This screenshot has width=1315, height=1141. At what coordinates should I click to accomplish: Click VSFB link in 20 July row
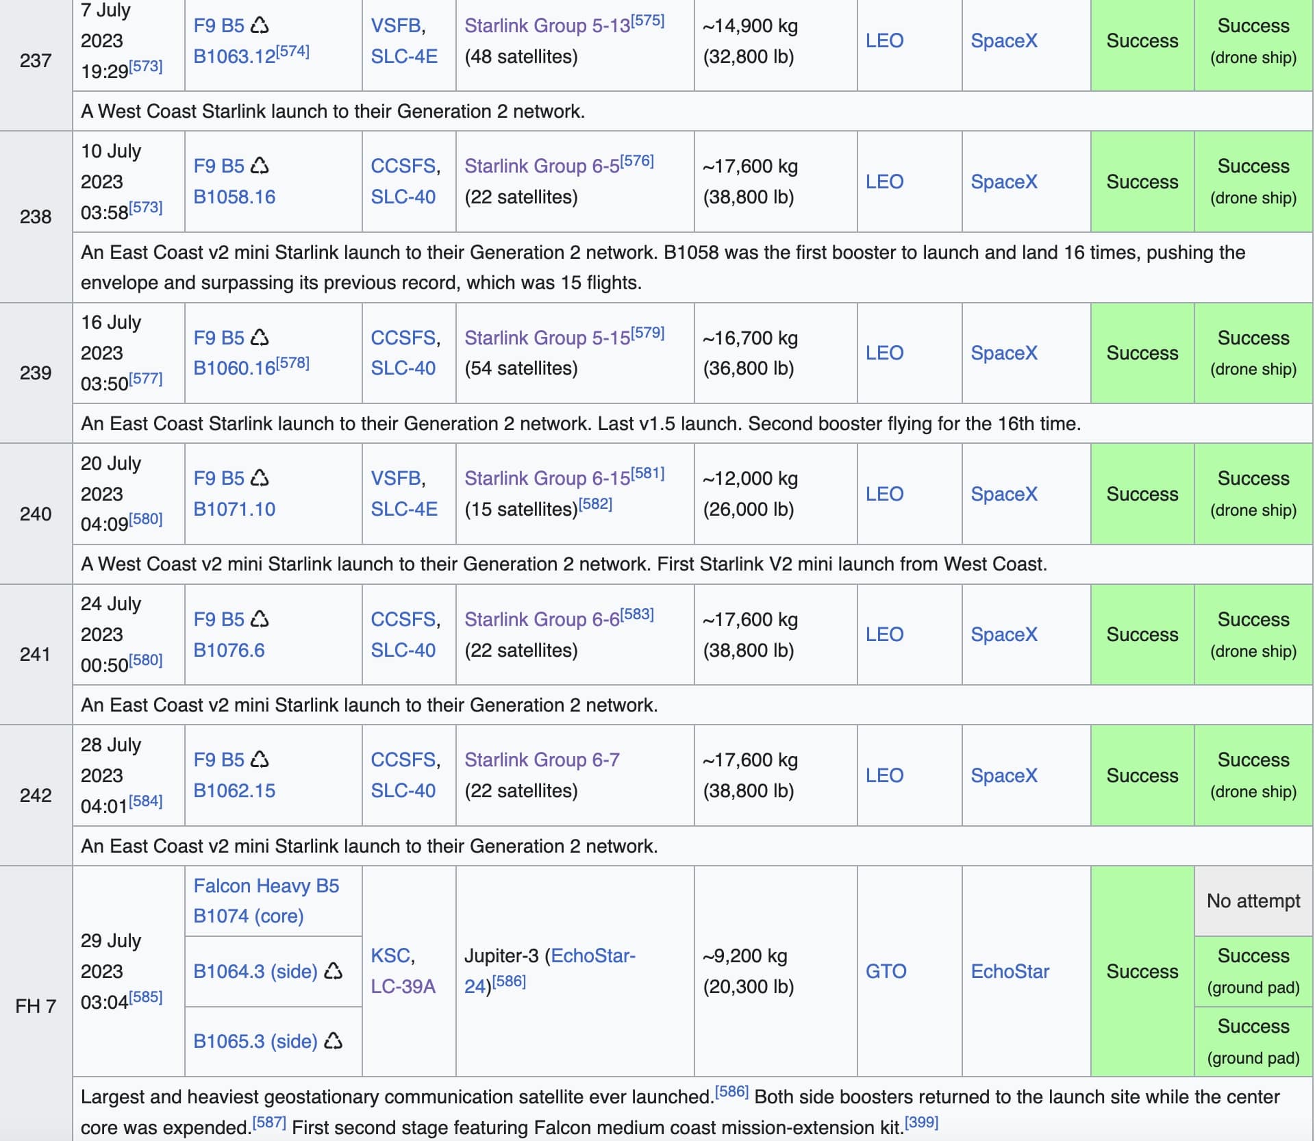point(395,478)
